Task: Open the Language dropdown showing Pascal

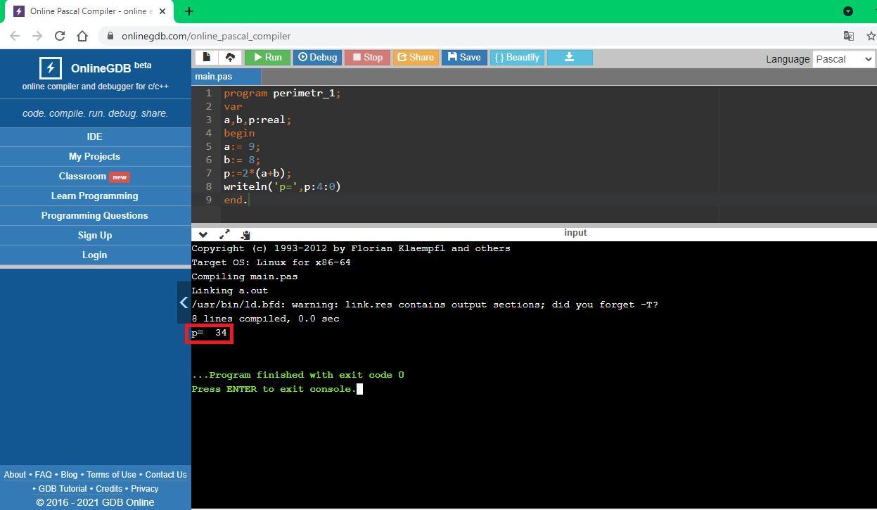Action: pyautogui.click(x=843, y=59)
